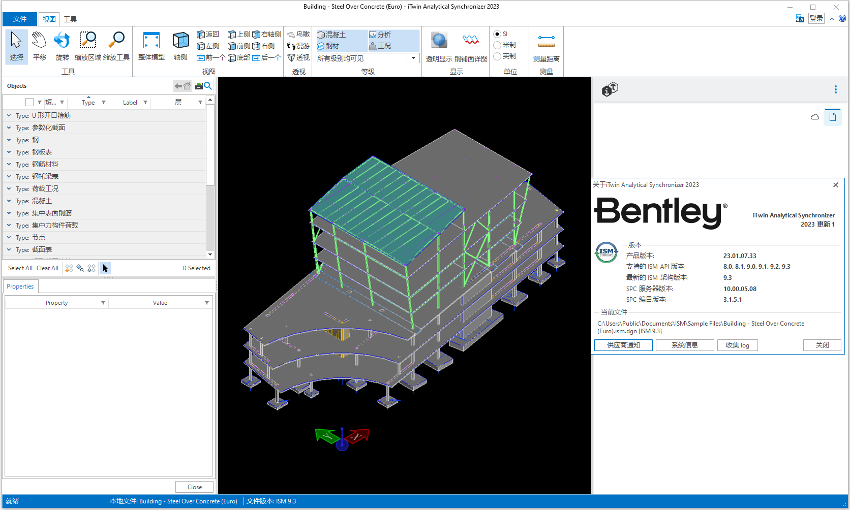Image resolution: width=850 pixels, height=510 pixels.
Task: Switch to 右轴侧 right isometric view
Action: pyautogui.click(x=267, y=35)
